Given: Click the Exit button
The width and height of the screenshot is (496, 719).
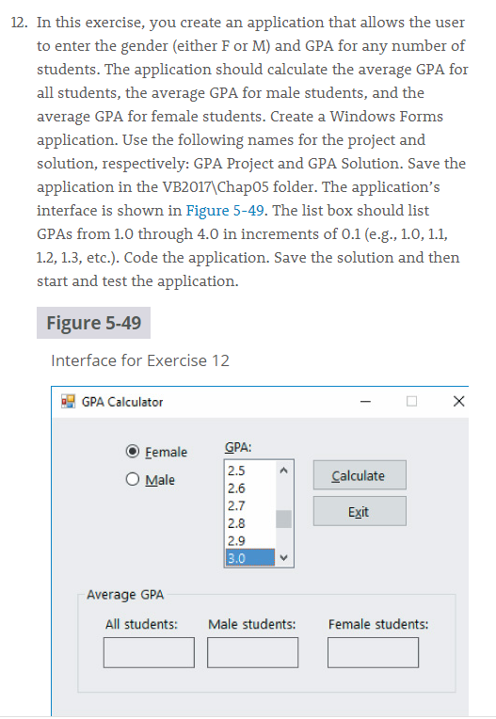Looking at the screenshot, I should (360, 511).
